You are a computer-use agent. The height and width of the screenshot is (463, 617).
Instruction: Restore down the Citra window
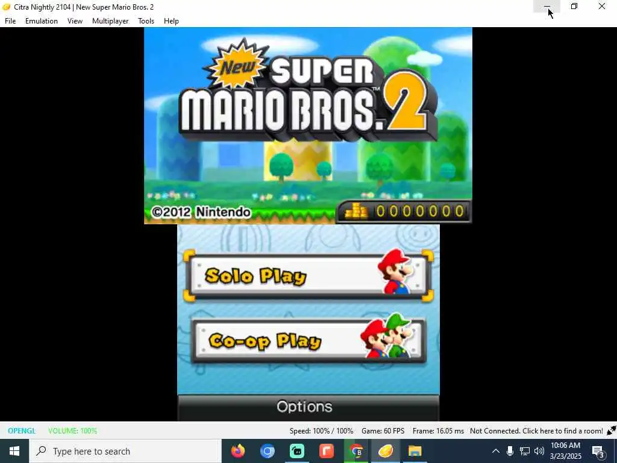(574, 6)
